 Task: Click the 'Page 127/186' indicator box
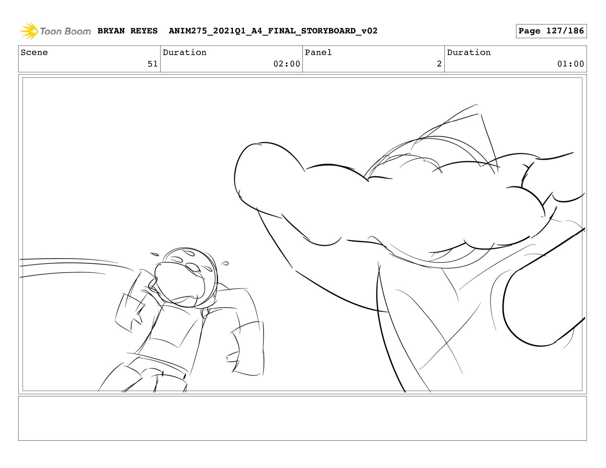tap(551, 31)
